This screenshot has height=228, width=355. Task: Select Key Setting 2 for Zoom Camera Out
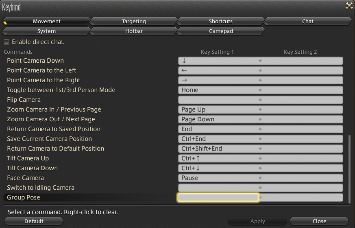pyautogui.click(x=302, y=119)
